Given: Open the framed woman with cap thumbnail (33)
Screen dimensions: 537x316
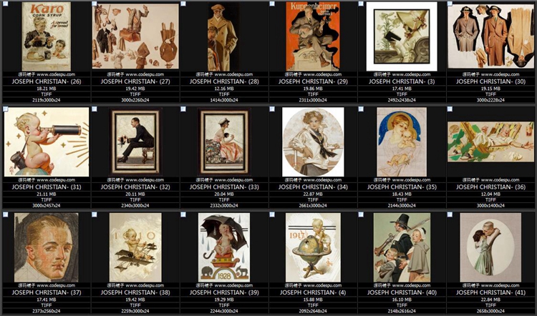Looking at the screenshot, I should 224,142.
